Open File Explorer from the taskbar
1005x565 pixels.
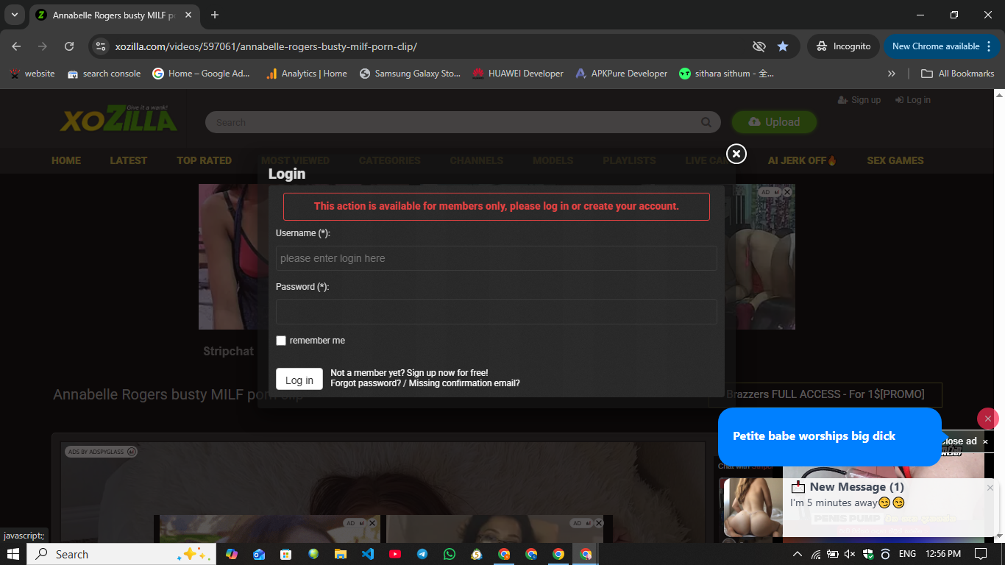(x=341, y=554)
